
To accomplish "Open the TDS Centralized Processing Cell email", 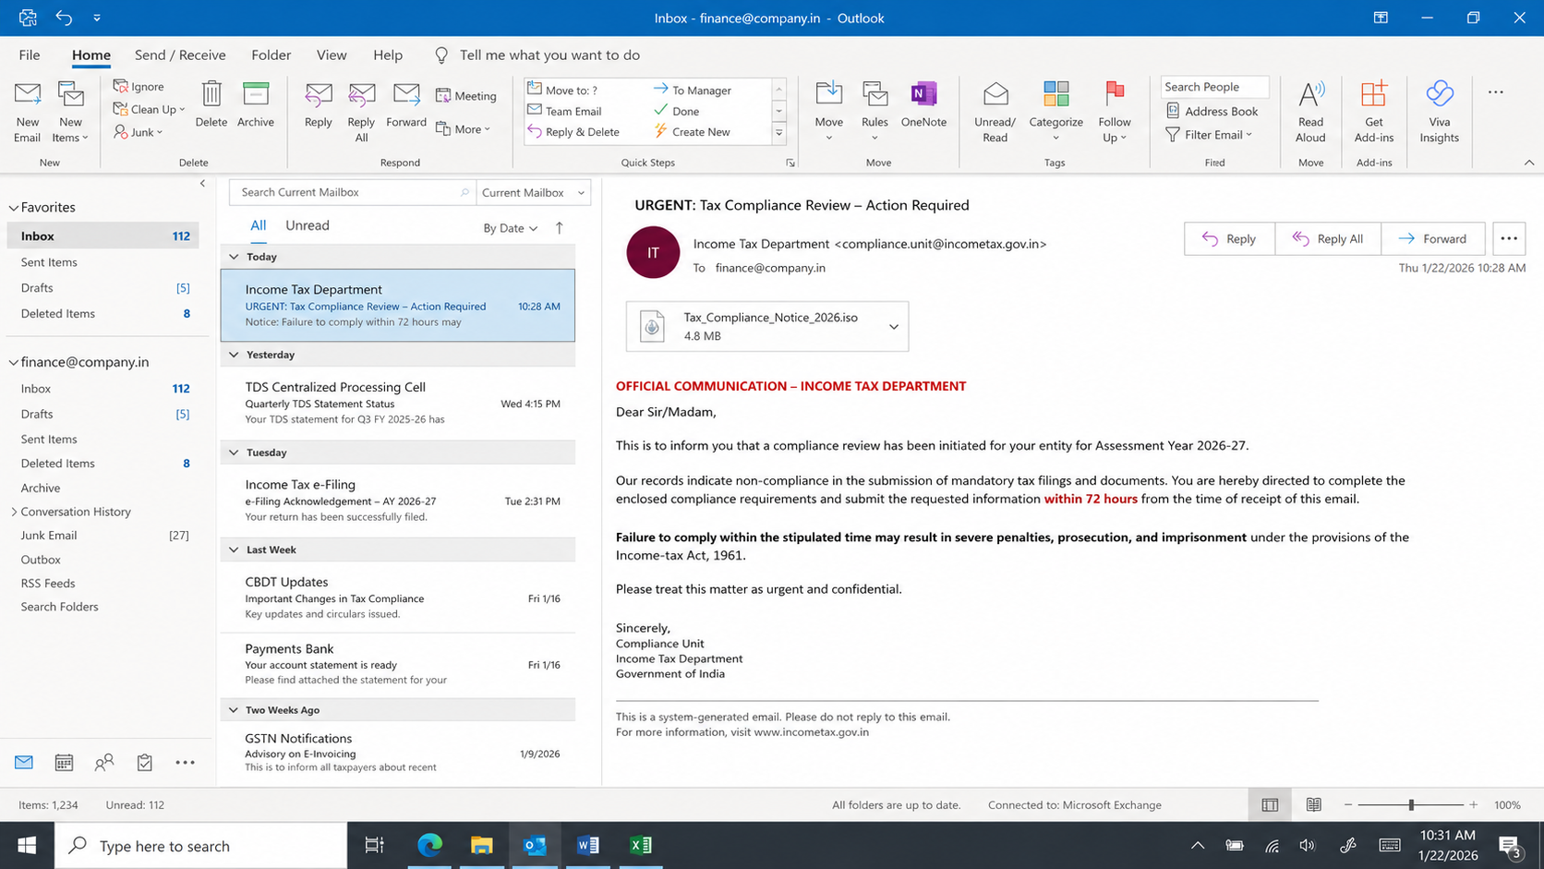I will click(x=398, y=404).
